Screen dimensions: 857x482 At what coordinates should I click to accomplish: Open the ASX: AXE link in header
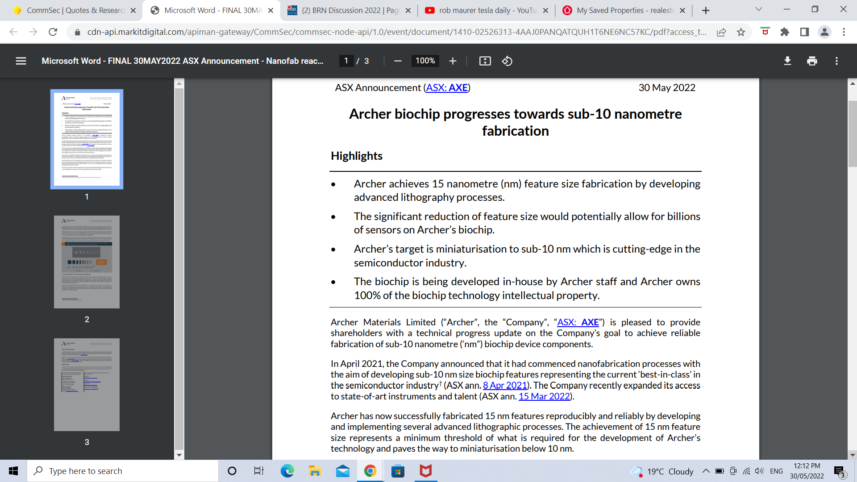click(447, 88)
